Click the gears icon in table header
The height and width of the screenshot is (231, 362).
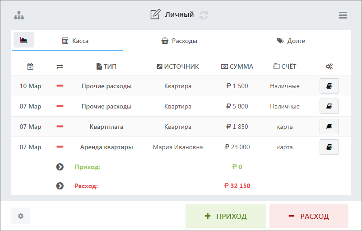[x=329, y=66]
